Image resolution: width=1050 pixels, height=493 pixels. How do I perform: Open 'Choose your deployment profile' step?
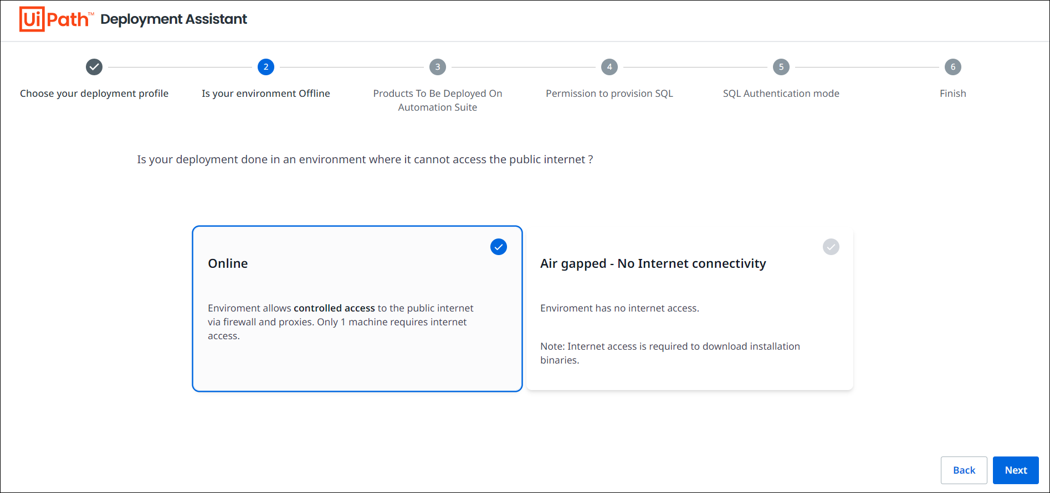94,94
